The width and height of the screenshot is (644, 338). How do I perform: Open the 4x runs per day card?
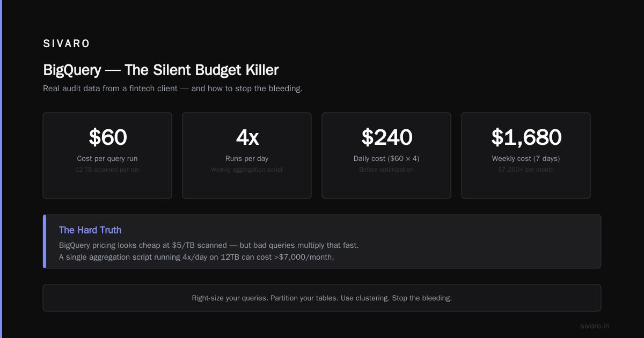click(247, 156)
